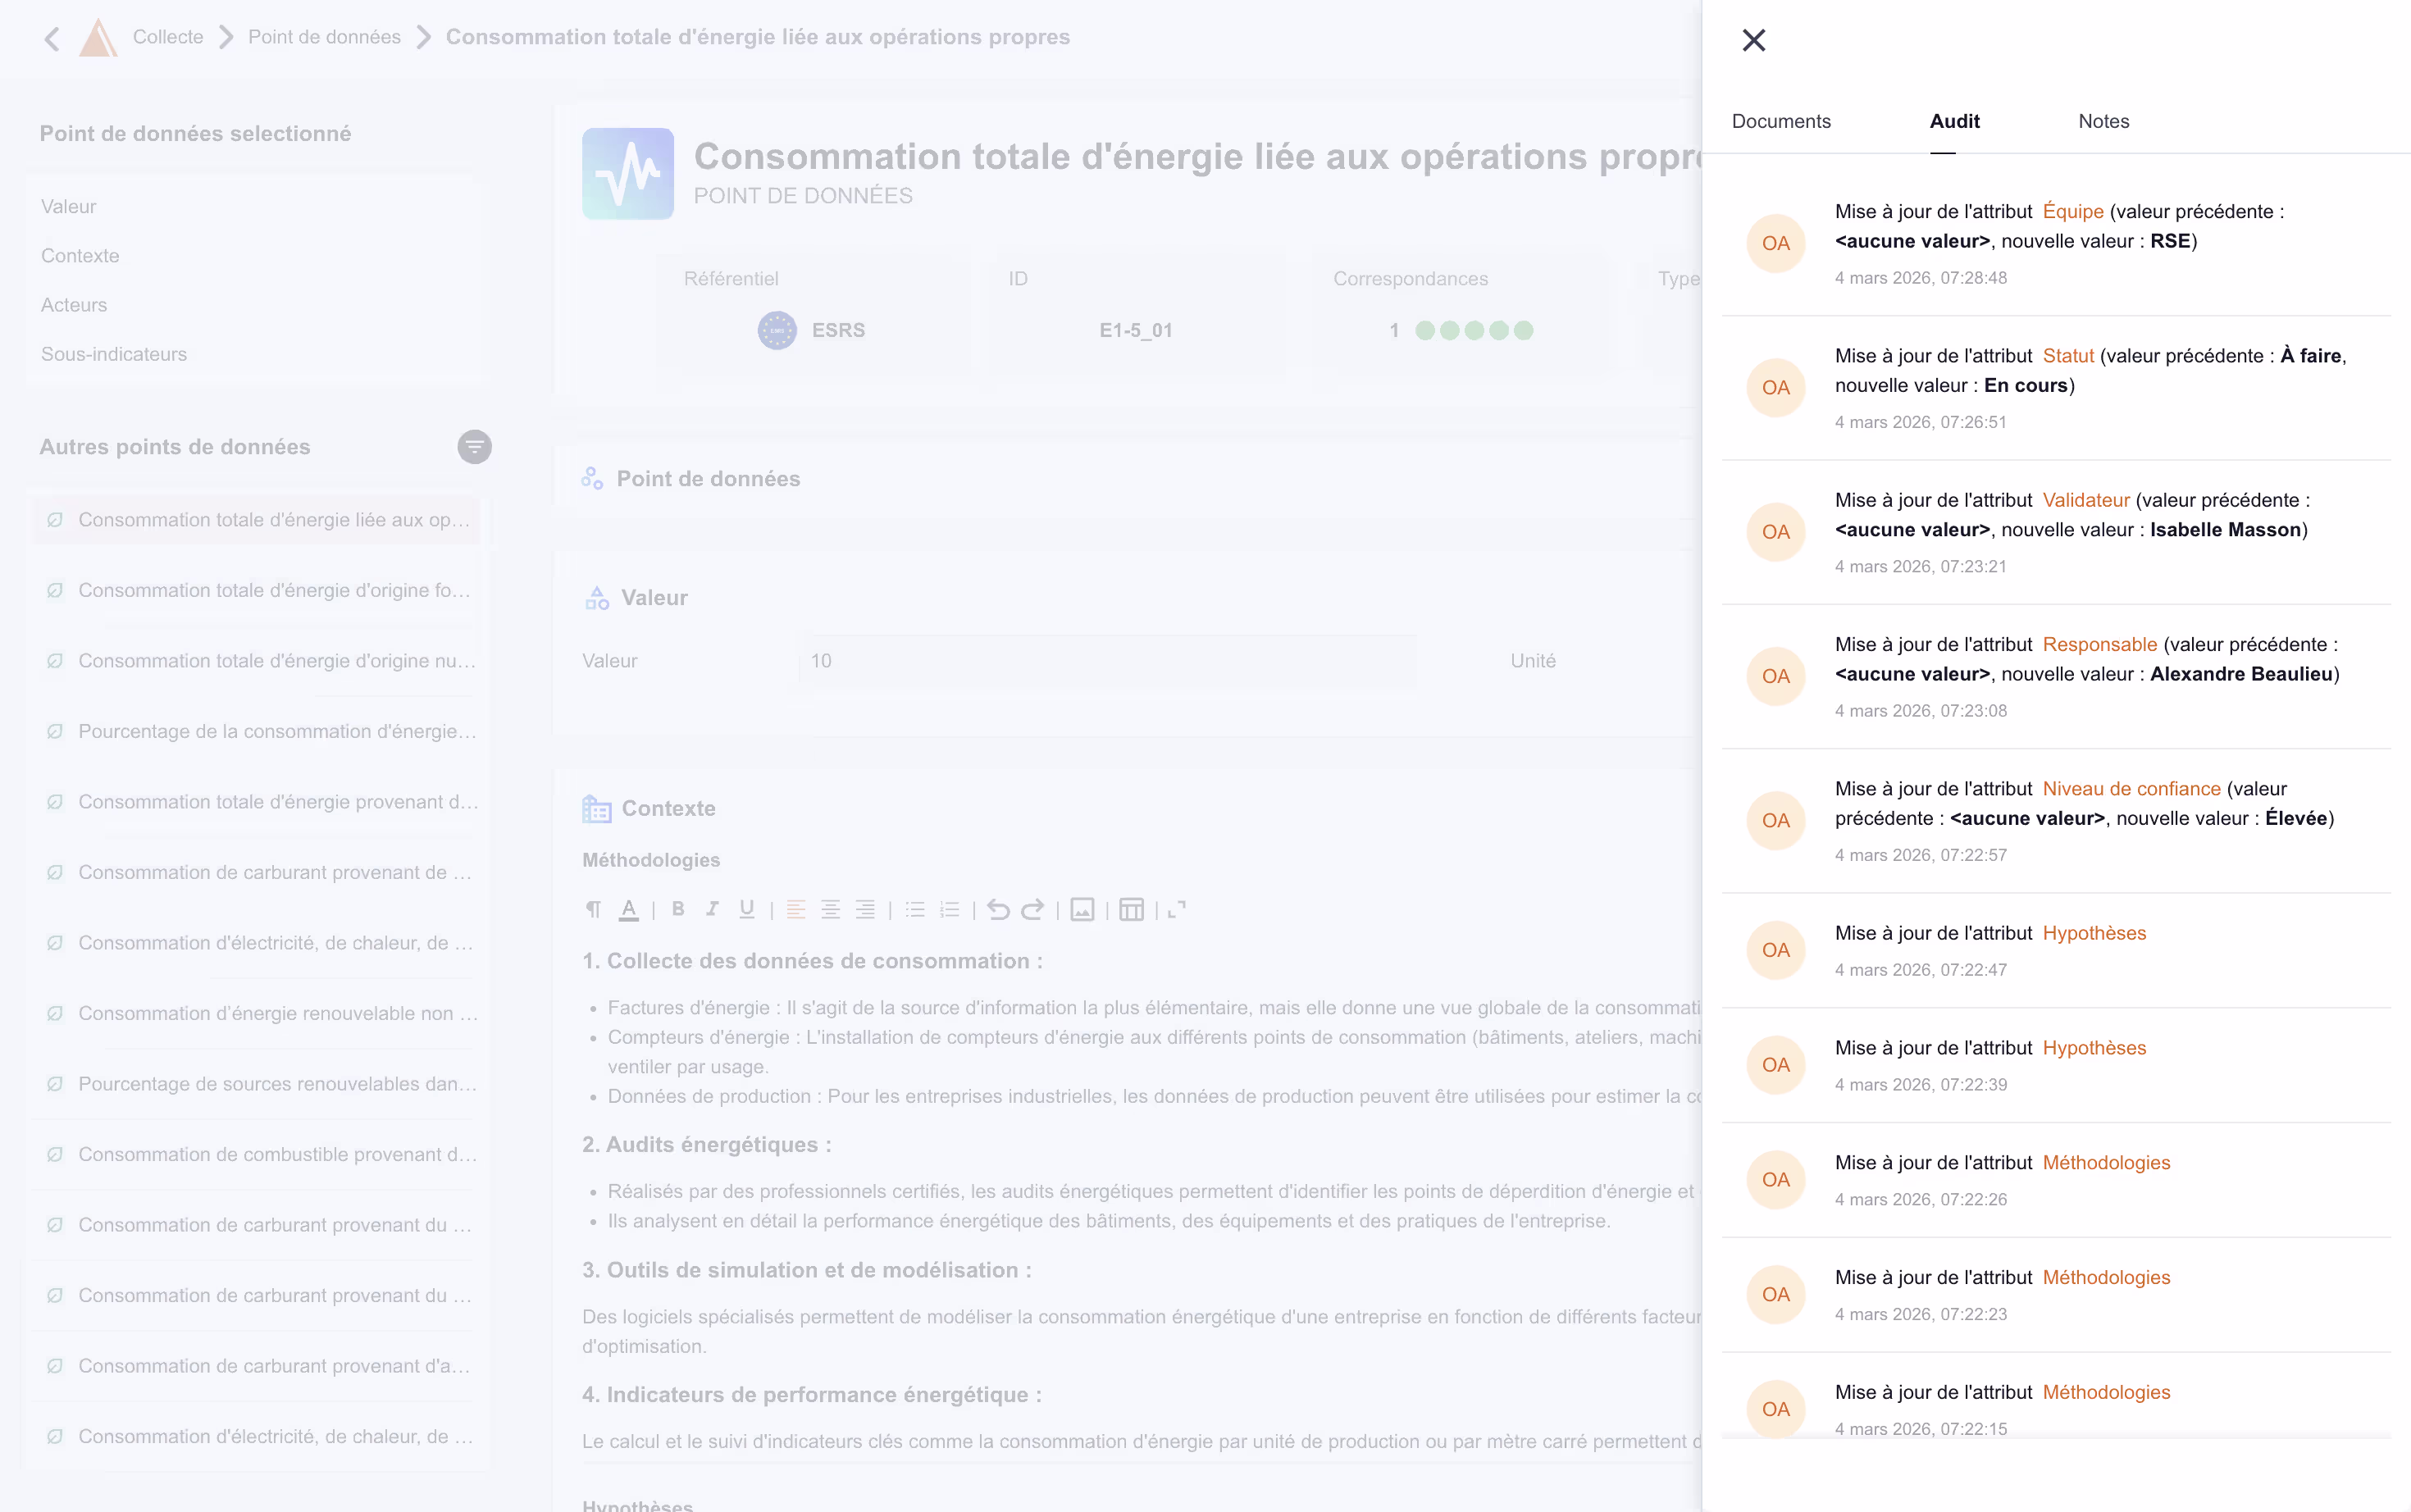Click the Statut attribute link

pos(2067,356)
